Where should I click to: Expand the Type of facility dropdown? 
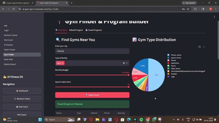pos(127,63)
